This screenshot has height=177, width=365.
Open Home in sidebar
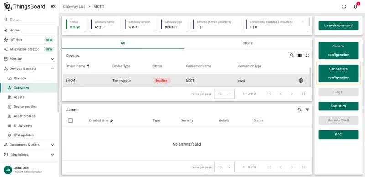click(x=29, y=30)
